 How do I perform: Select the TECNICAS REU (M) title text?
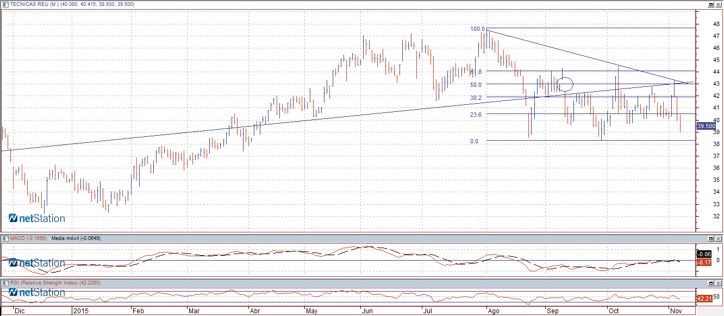pyautogui.click(x=33, y=4)
